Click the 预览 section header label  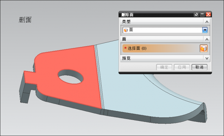click(126, 58)
